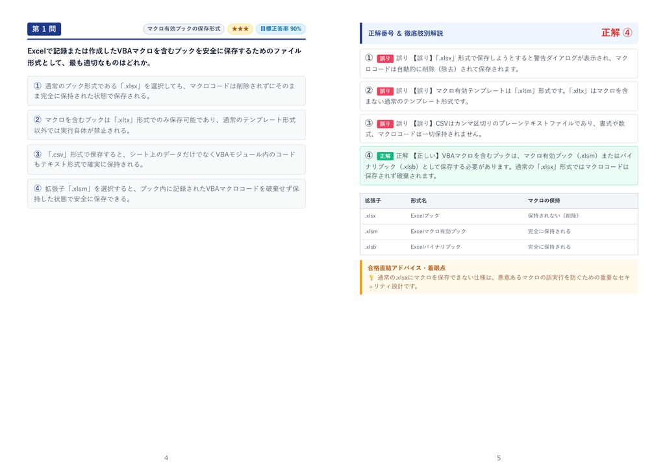
Task: Select answer option ④ about .xlsm
Action: (x=166, y=194)
